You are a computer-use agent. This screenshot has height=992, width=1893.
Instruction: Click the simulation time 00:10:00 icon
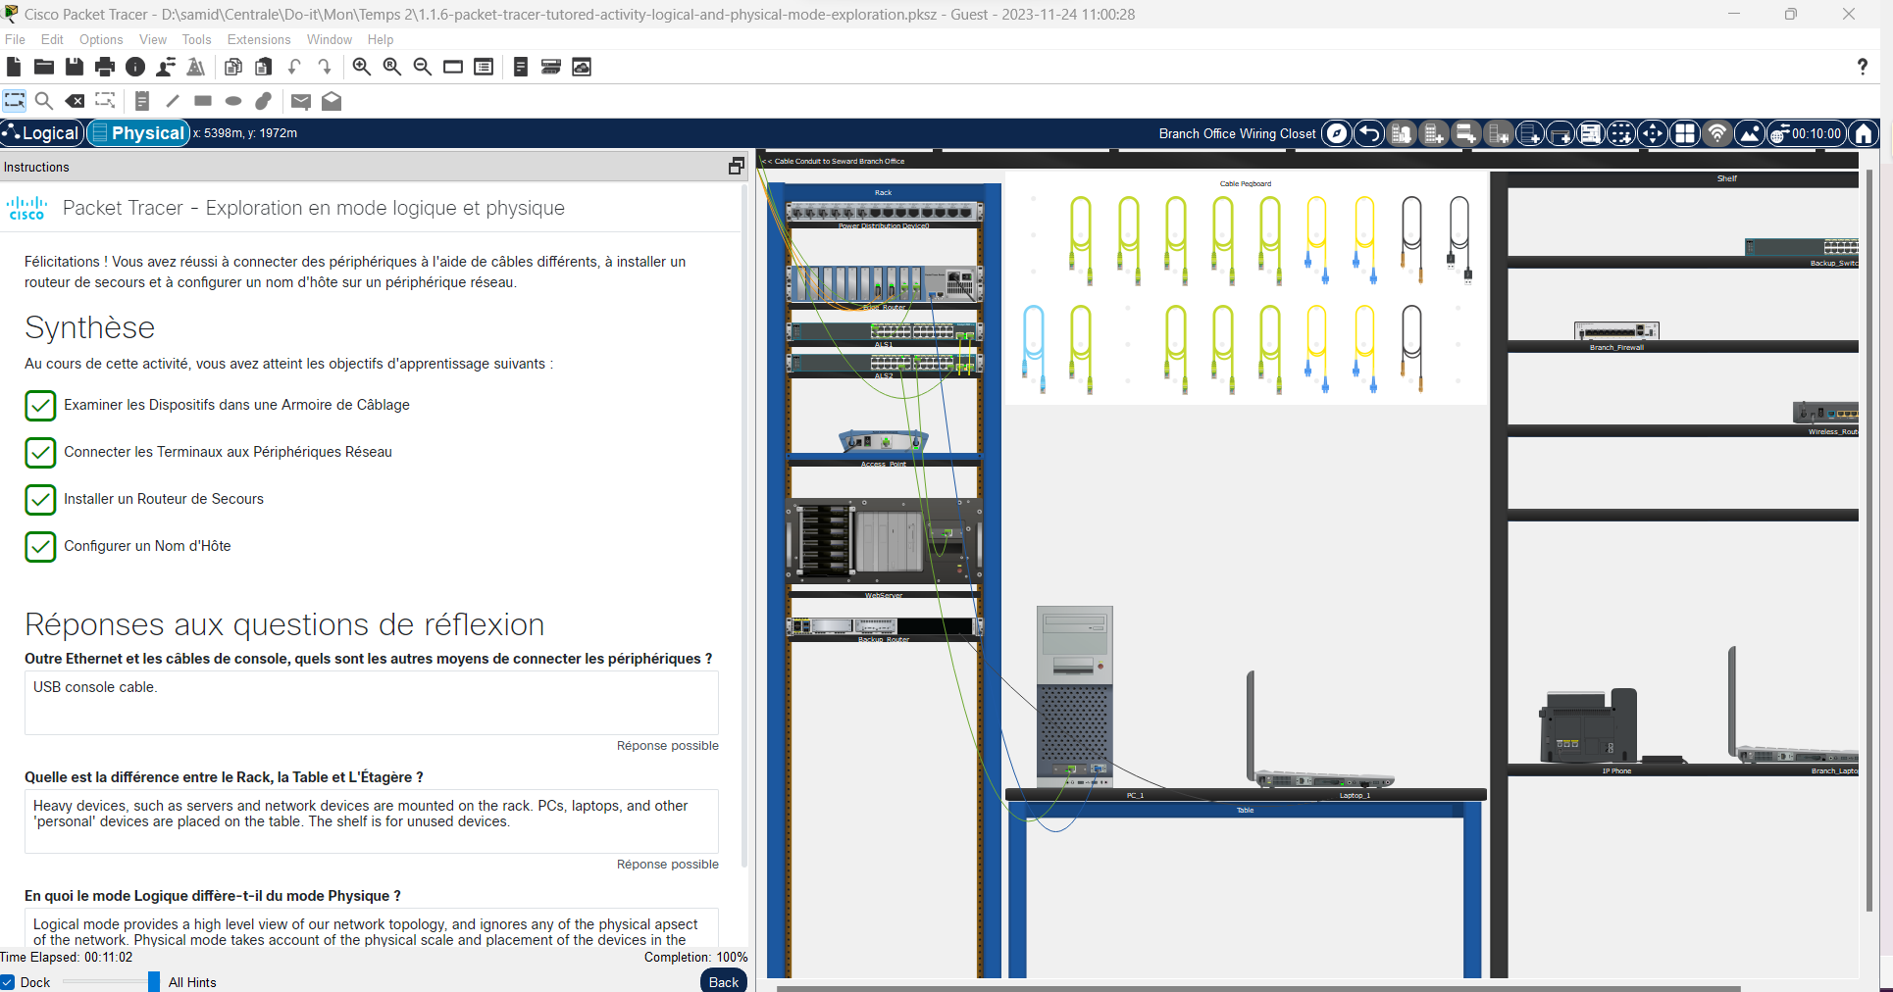(1807, 133)
